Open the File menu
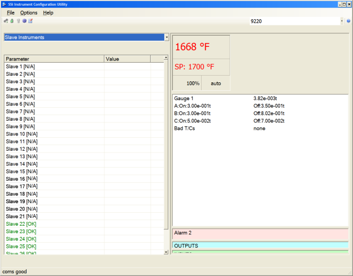Image resolution: width=353 pixels, height=276 pixels. 11,12
